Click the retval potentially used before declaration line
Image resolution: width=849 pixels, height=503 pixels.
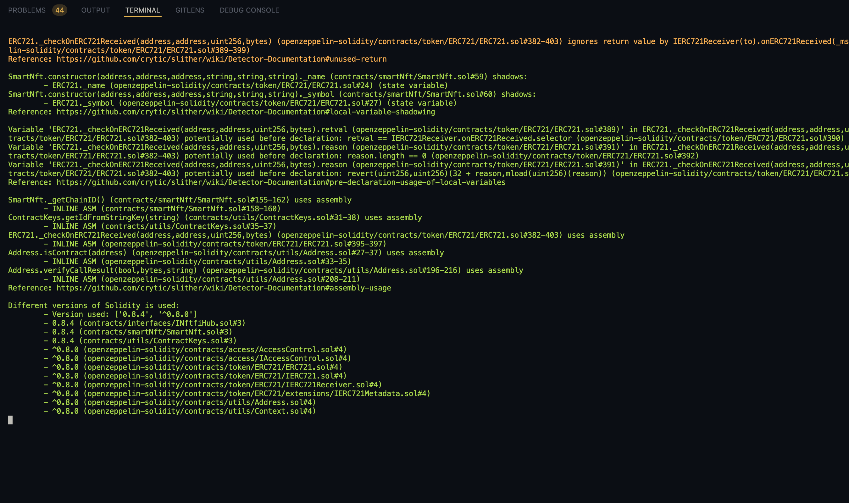click(x=428, y=134)
